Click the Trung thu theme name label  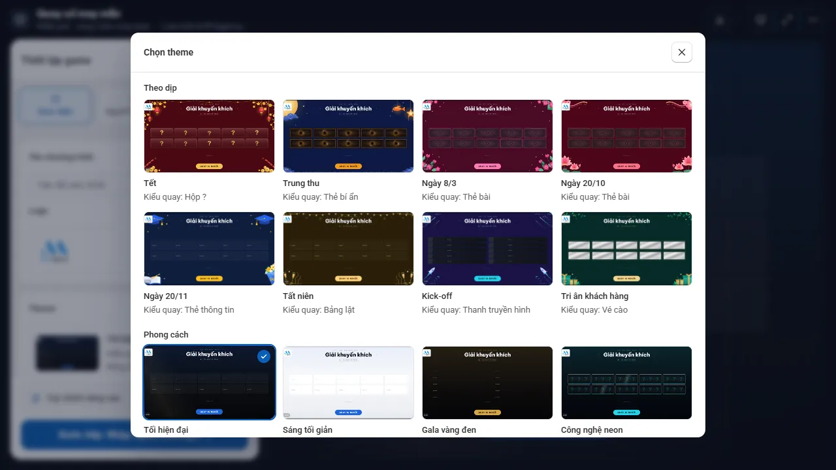pyautogui.click(x=301, y=183)
